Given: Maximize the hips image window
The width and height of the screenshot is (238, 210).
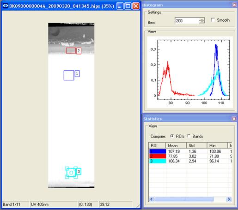Looking at the screenshot, I should (128, 6).
